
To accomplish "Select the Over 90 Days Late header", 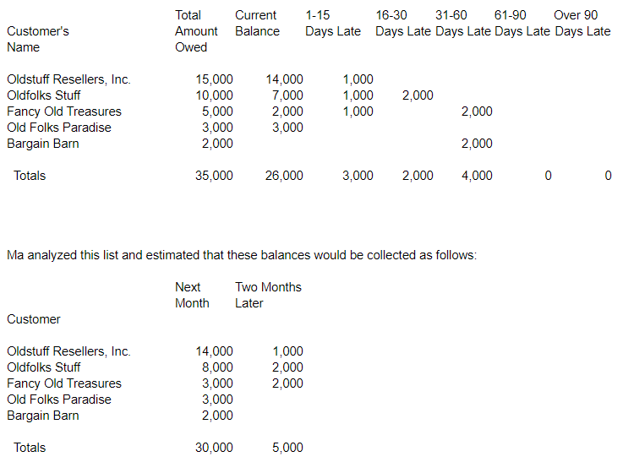I will [582, 23].
